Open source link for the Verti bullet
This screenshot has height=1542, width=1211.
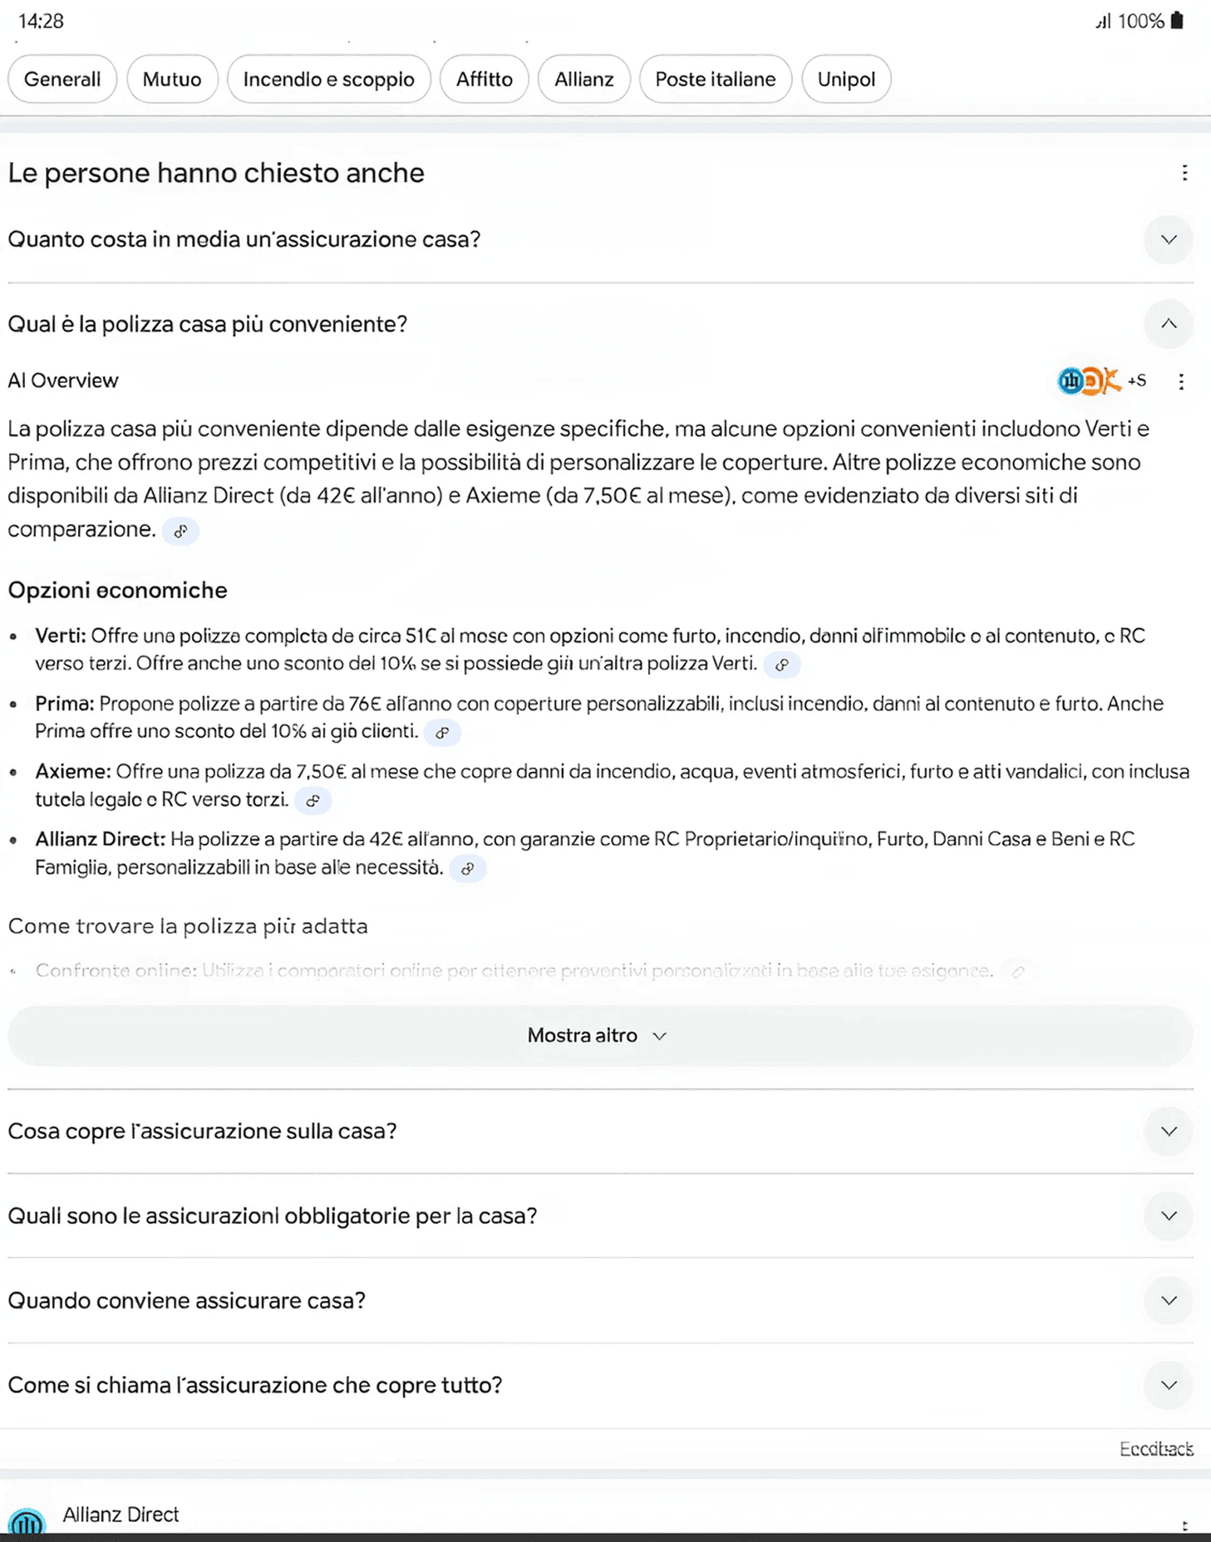point(781,665)
